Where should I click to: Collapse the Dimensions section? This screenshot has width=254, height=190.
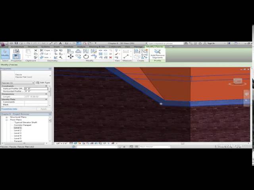point(46,94)
